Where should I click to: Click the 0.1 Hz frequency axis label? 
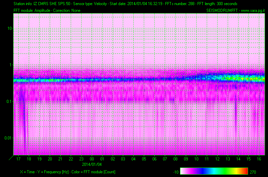point(9,102)
